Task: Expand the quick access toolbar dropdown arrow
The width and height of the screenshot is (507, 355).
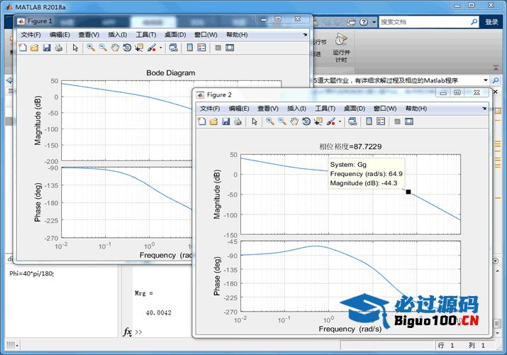Action: (x=374, y=22)
